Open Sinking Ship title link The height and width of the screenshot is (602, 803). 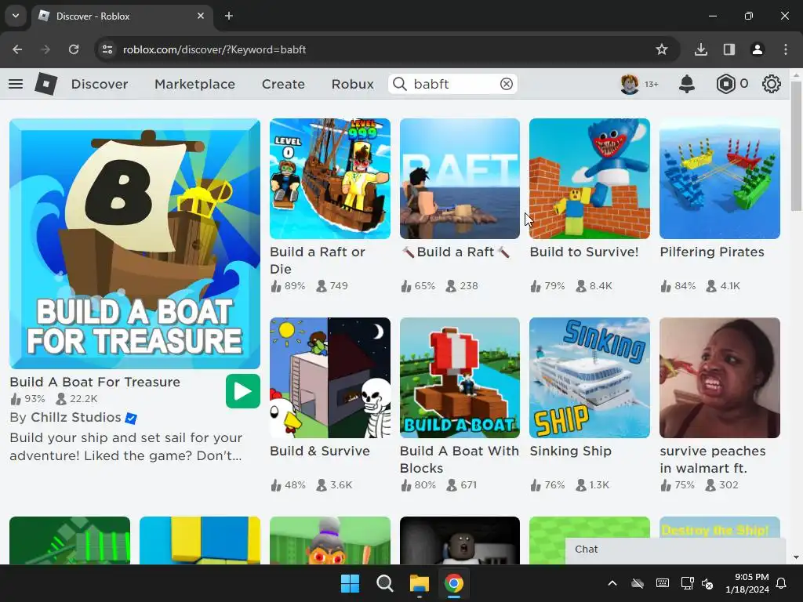point(571,451)
